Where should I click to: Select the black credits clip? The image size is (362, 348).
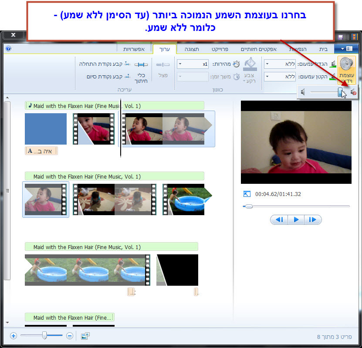[177, 270]
